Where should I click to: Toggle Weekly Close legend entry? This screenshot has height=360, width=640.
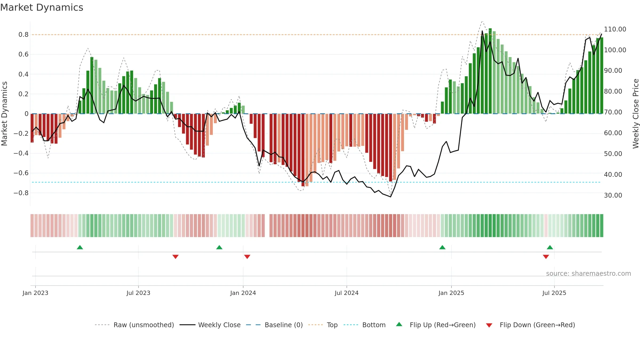click(x=210, y=325)
